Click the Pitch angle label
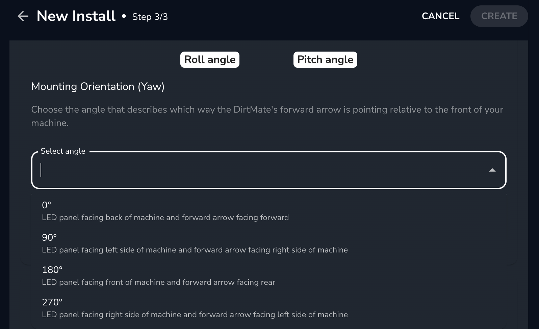 click(325, 60)
